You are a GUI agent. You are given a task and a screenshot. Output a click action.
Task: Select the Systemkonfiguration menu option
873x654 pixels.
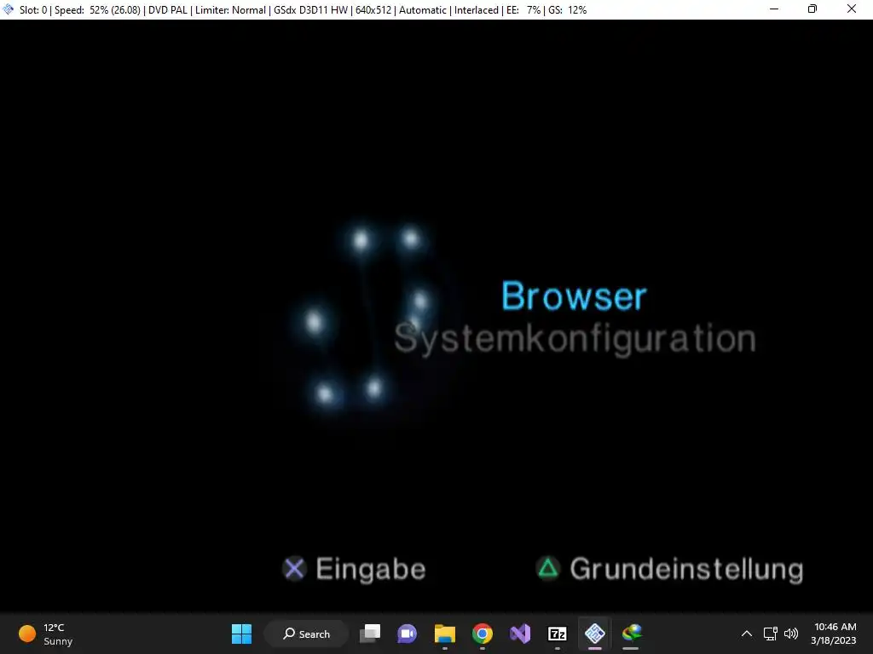point(575,339)
